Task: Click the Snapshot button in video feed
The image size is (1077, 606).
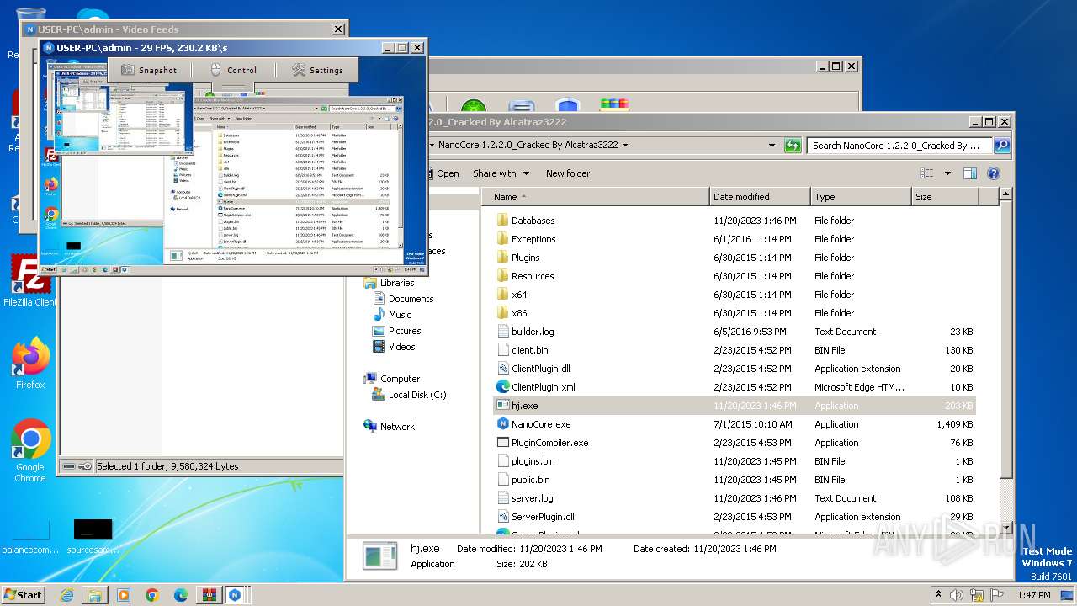Action: click(x=149, y=70)
